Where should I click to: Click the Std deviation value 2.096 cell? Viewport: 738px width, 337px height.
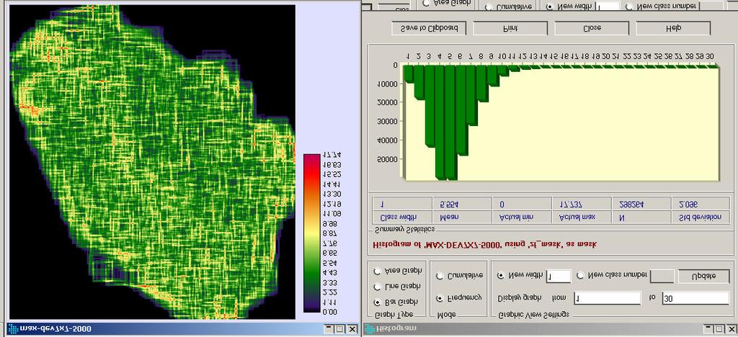coord(701,204)
